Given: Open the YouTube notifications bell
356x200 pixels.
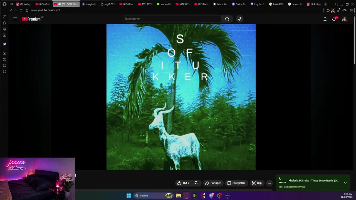Looking at the screenshot, I should coord(334,19).
